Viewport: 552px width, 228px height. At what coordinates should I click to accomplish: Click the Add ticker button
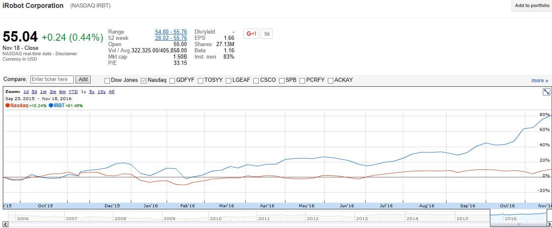point(83,79)
